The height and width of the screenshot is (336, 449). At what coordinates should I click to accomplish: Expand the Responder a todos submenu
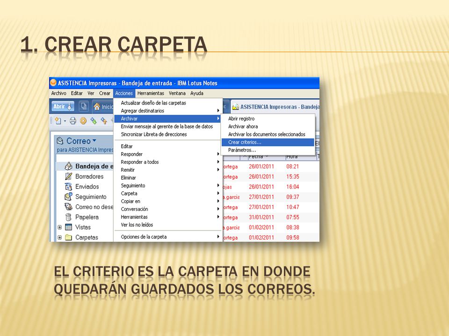click(218, 162)
